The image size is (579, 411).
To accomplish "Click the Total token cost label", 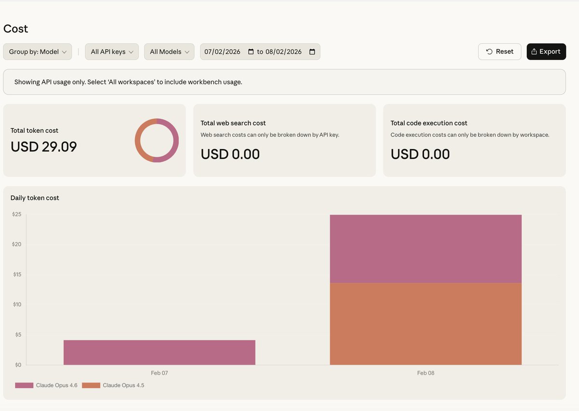I will click(34, 130).
